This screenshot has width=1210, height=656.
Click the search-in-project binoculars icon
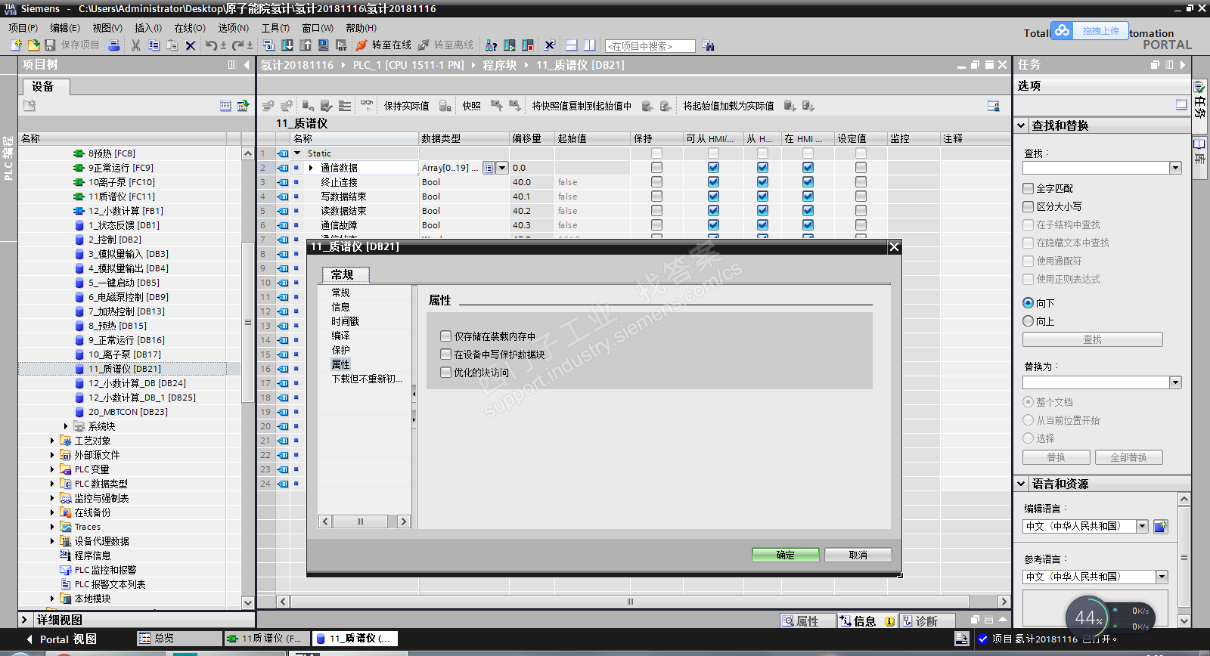[708, 45]
